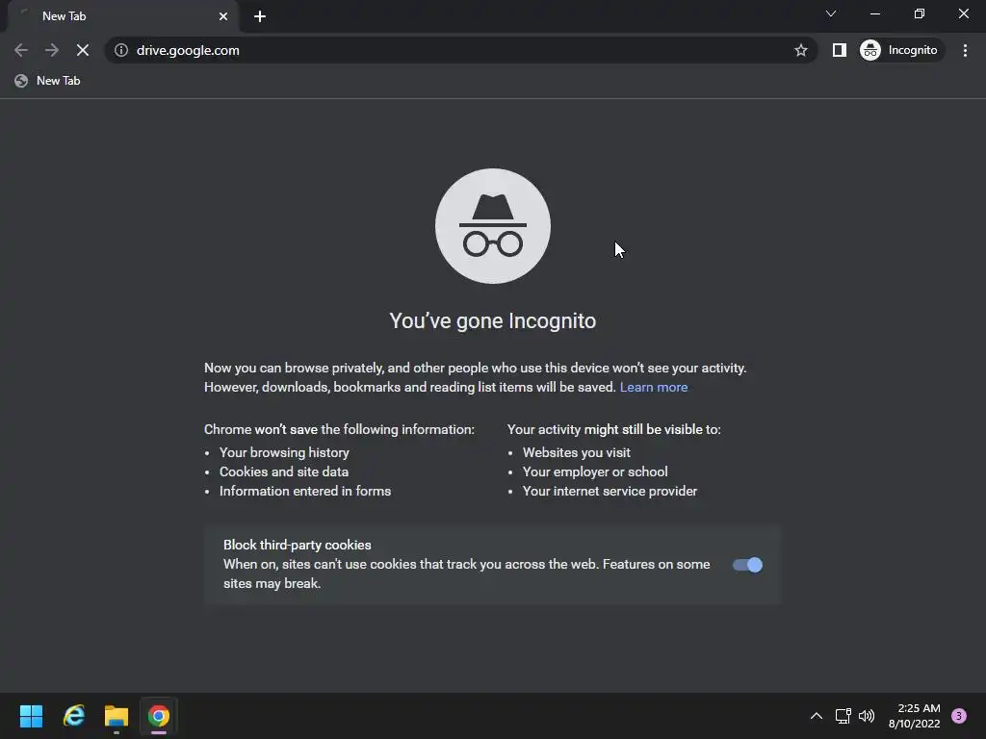Image resolution: width=986 pixels, height=739 pixels.
Task: Click the 'Block third-party cookies' title
Action: (298, 545)
